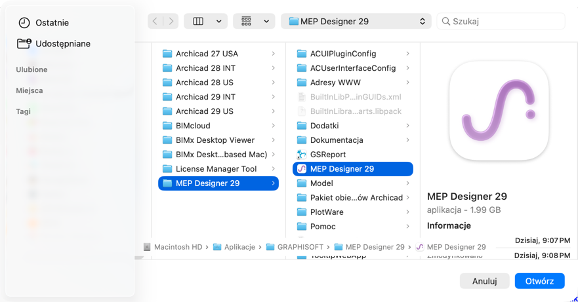The height and width of the screenshot is (302, 578).
Task: Click the Anuluj button
Action: click(x=484, y=281)
